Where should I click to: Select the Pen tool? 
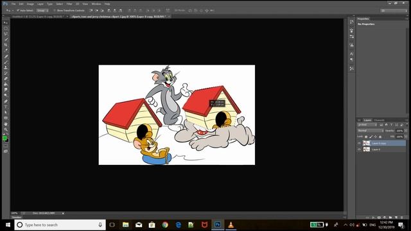coord(6,101)
